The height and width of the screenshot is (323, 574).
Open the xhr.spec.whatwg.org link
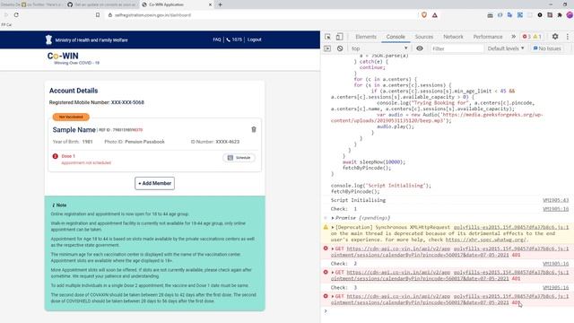(485, 240)
